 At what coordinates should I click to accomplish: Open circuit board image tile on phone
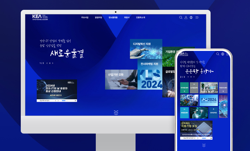(189, 100)
